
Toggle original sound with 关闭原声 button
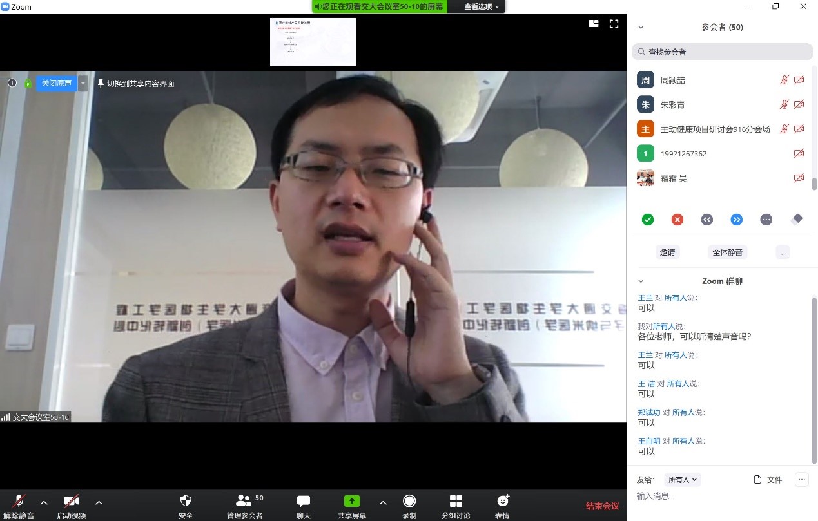(x=57, y=83)
